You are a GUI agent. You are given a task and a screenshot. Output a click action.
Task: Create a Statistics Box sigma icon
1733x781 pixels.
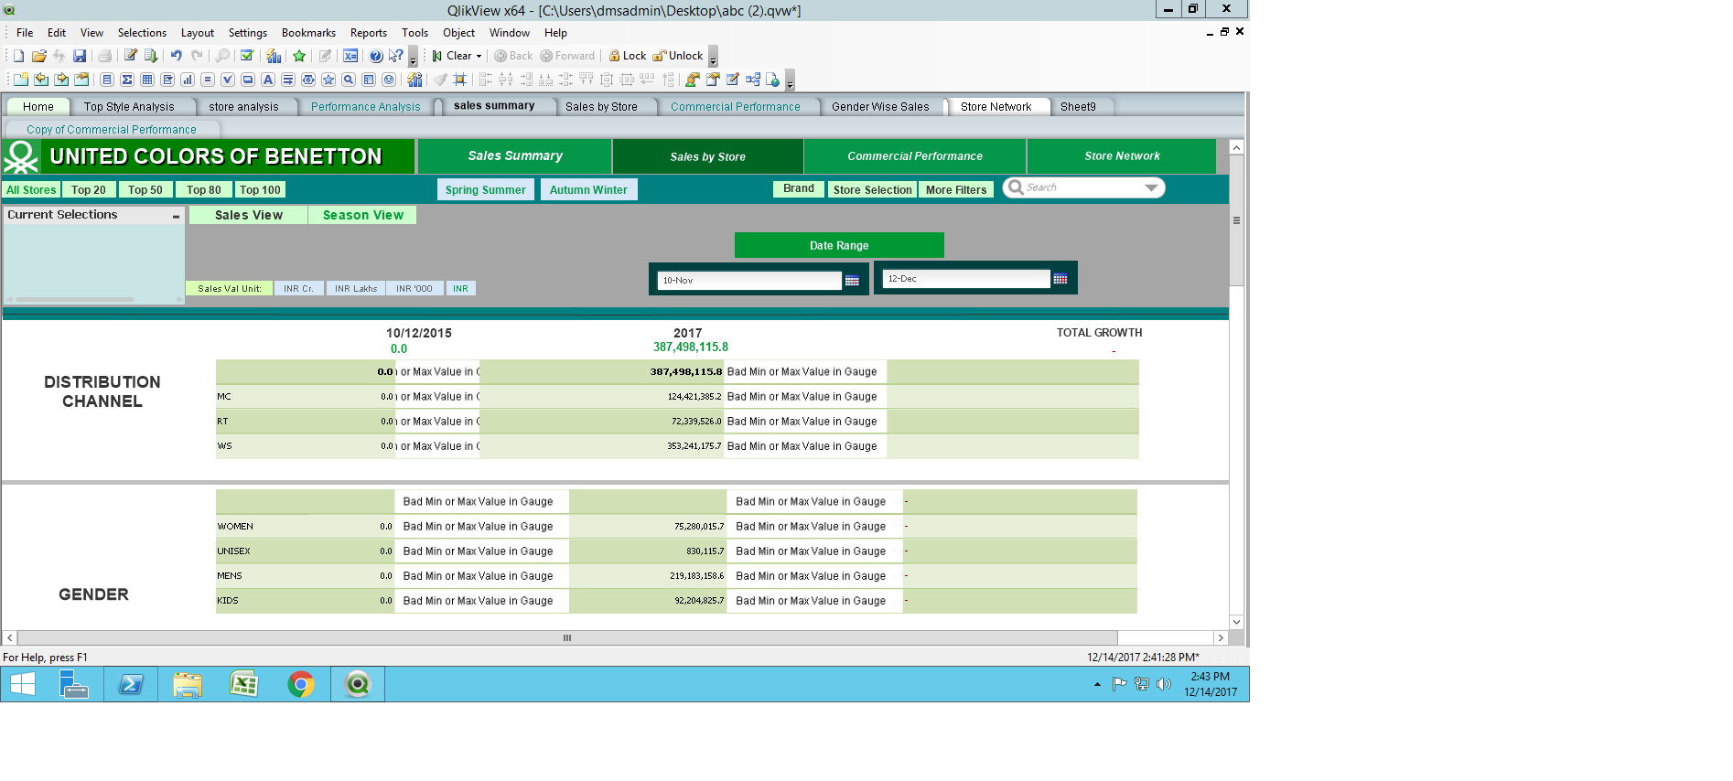click(x=127, y=80)
